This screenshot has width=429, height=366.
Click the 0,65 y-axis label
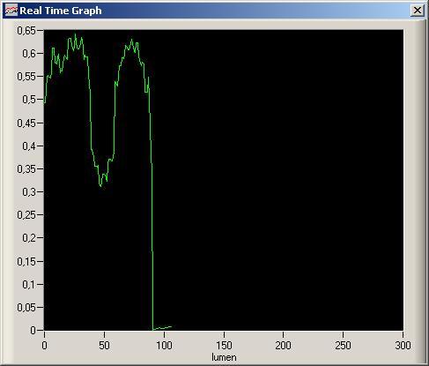pos(26,31)
